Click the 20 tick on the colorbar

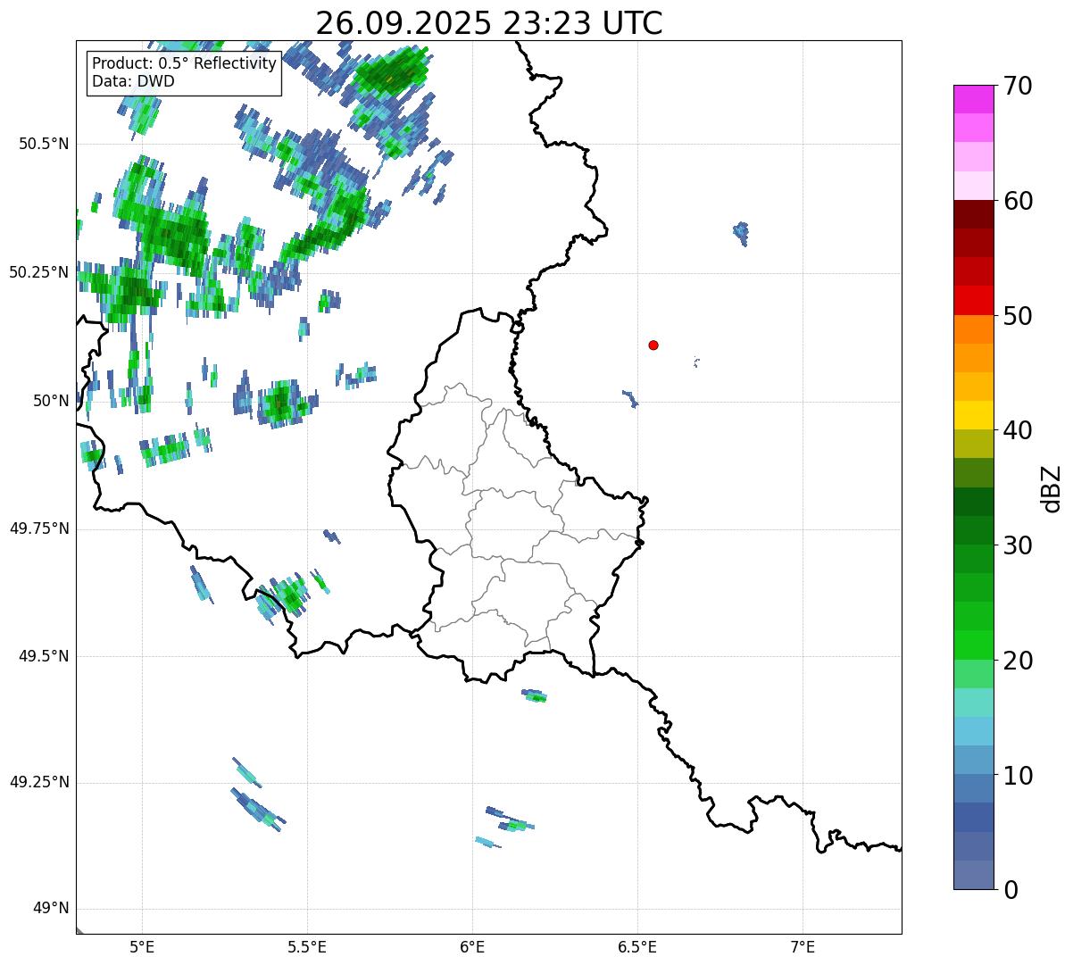(1018, 661)
